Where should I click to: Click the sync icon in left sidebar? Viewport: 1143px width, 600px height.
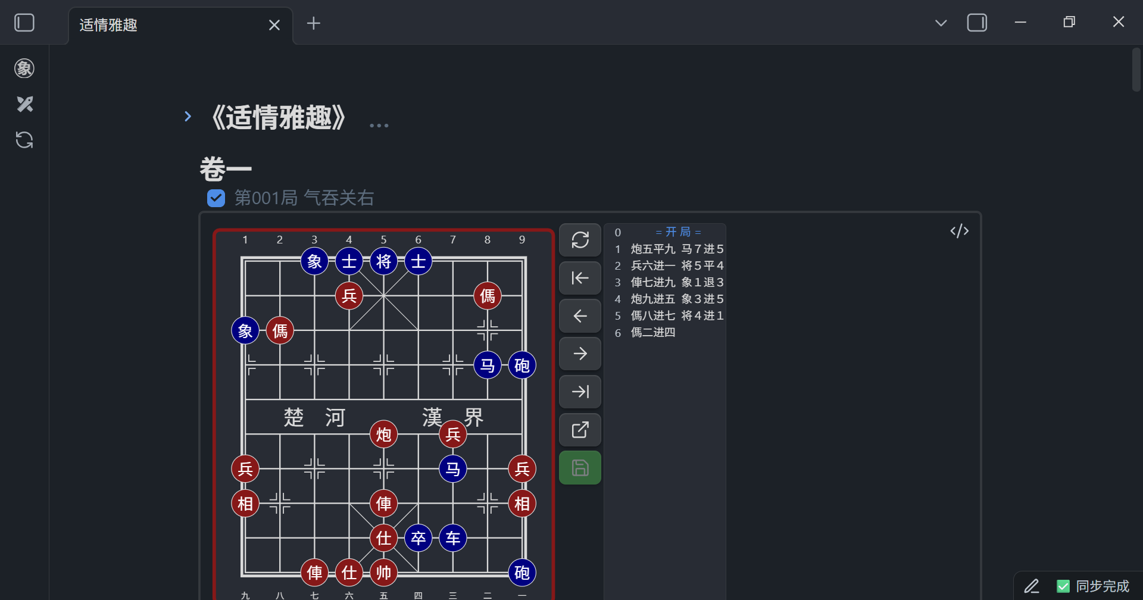[24, 140]
